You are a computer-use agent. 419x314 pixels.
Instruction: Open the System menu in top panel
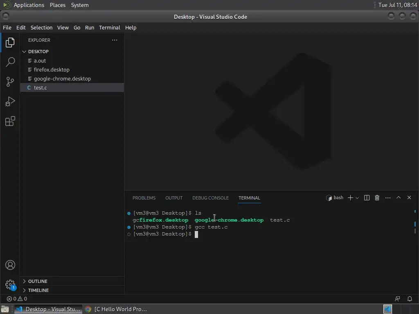(80, 5)
